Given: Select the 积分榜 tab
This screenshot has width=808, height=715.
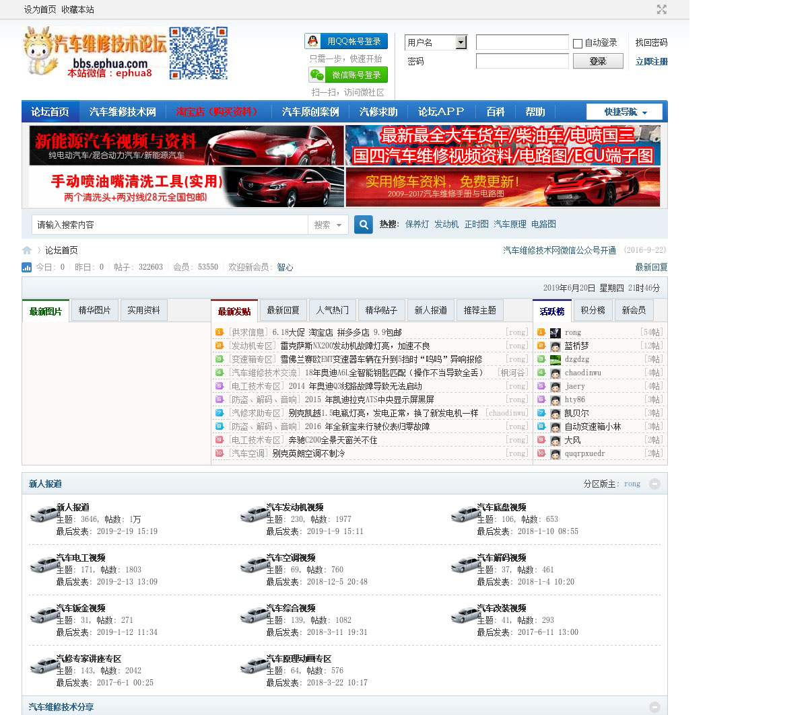Looking at the screenshot, I should click(x=593, y=311).
